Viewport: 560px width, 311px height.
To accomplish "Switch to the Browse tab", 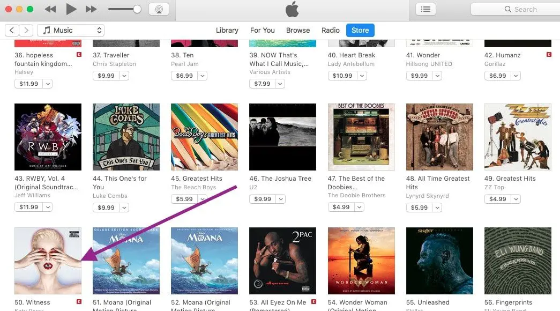I will [x=298, y=31].
